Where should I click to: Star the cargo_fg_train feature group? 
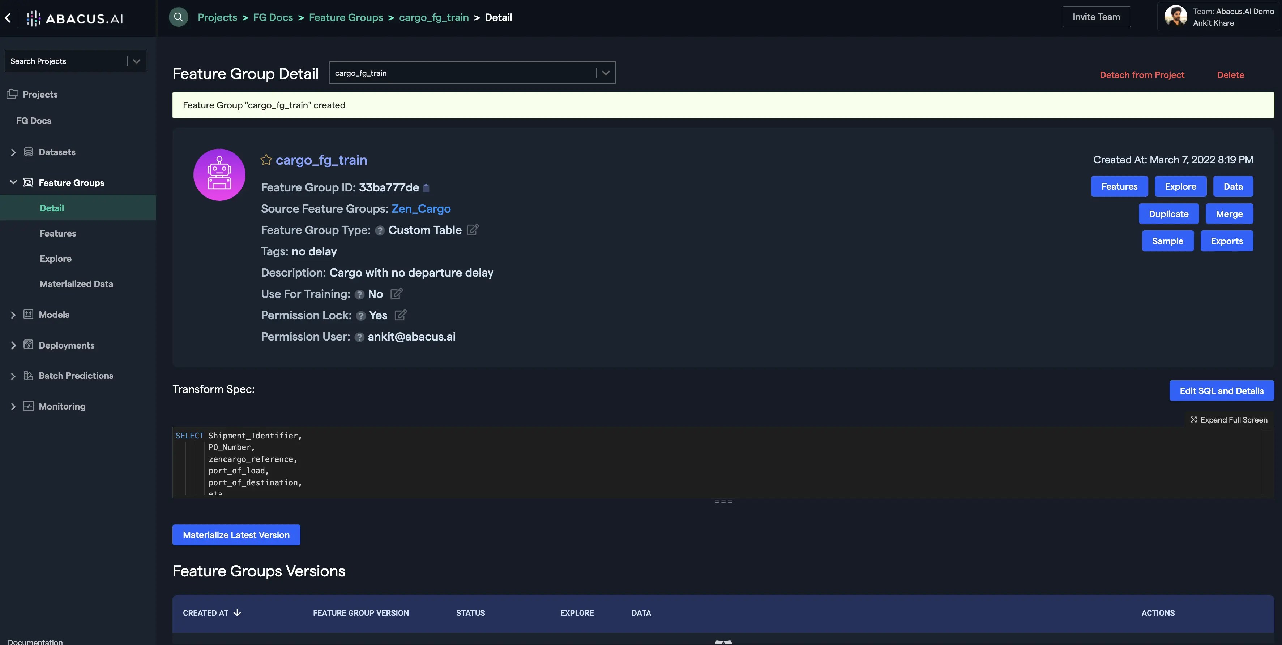point(266,160)
